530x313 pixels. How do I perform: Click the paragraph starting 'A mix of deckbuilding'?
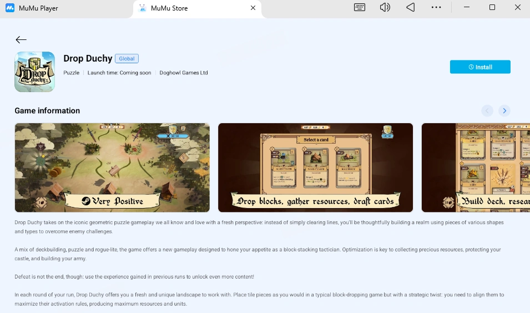[258, 254]
